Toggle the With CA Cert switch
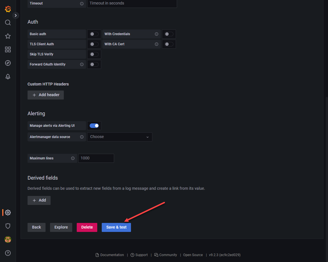Image resolution: width=328 pixels, height=262 pixels. coord(169,44)
